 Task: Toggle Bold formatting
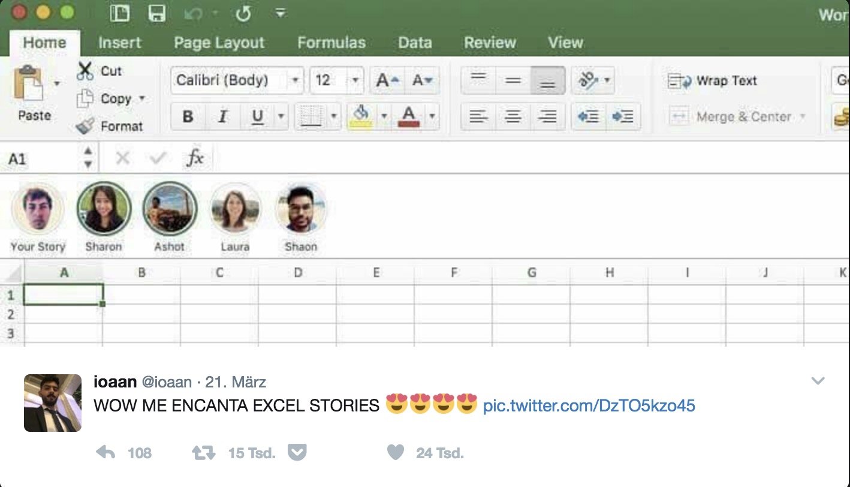188,116
